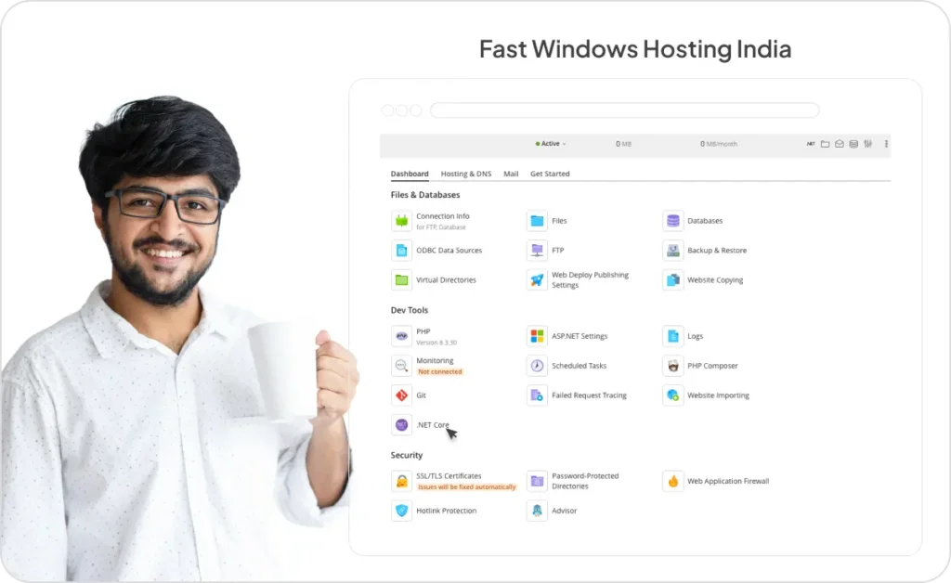Image resolution: width=951 pixels, height=583 pixels.
Task: Open the FTP monitor icon
Action: tap(537, 250)
